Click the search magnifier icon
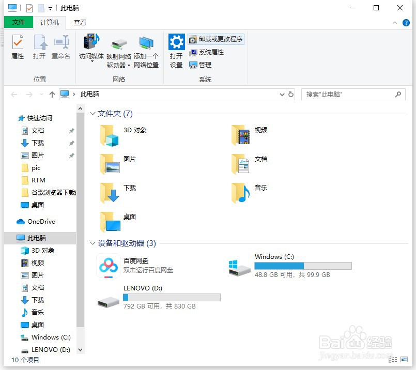 (398, 95)
